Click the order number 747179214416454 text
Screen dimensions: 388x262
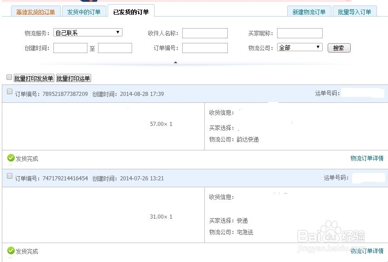(x=65, y=179)
